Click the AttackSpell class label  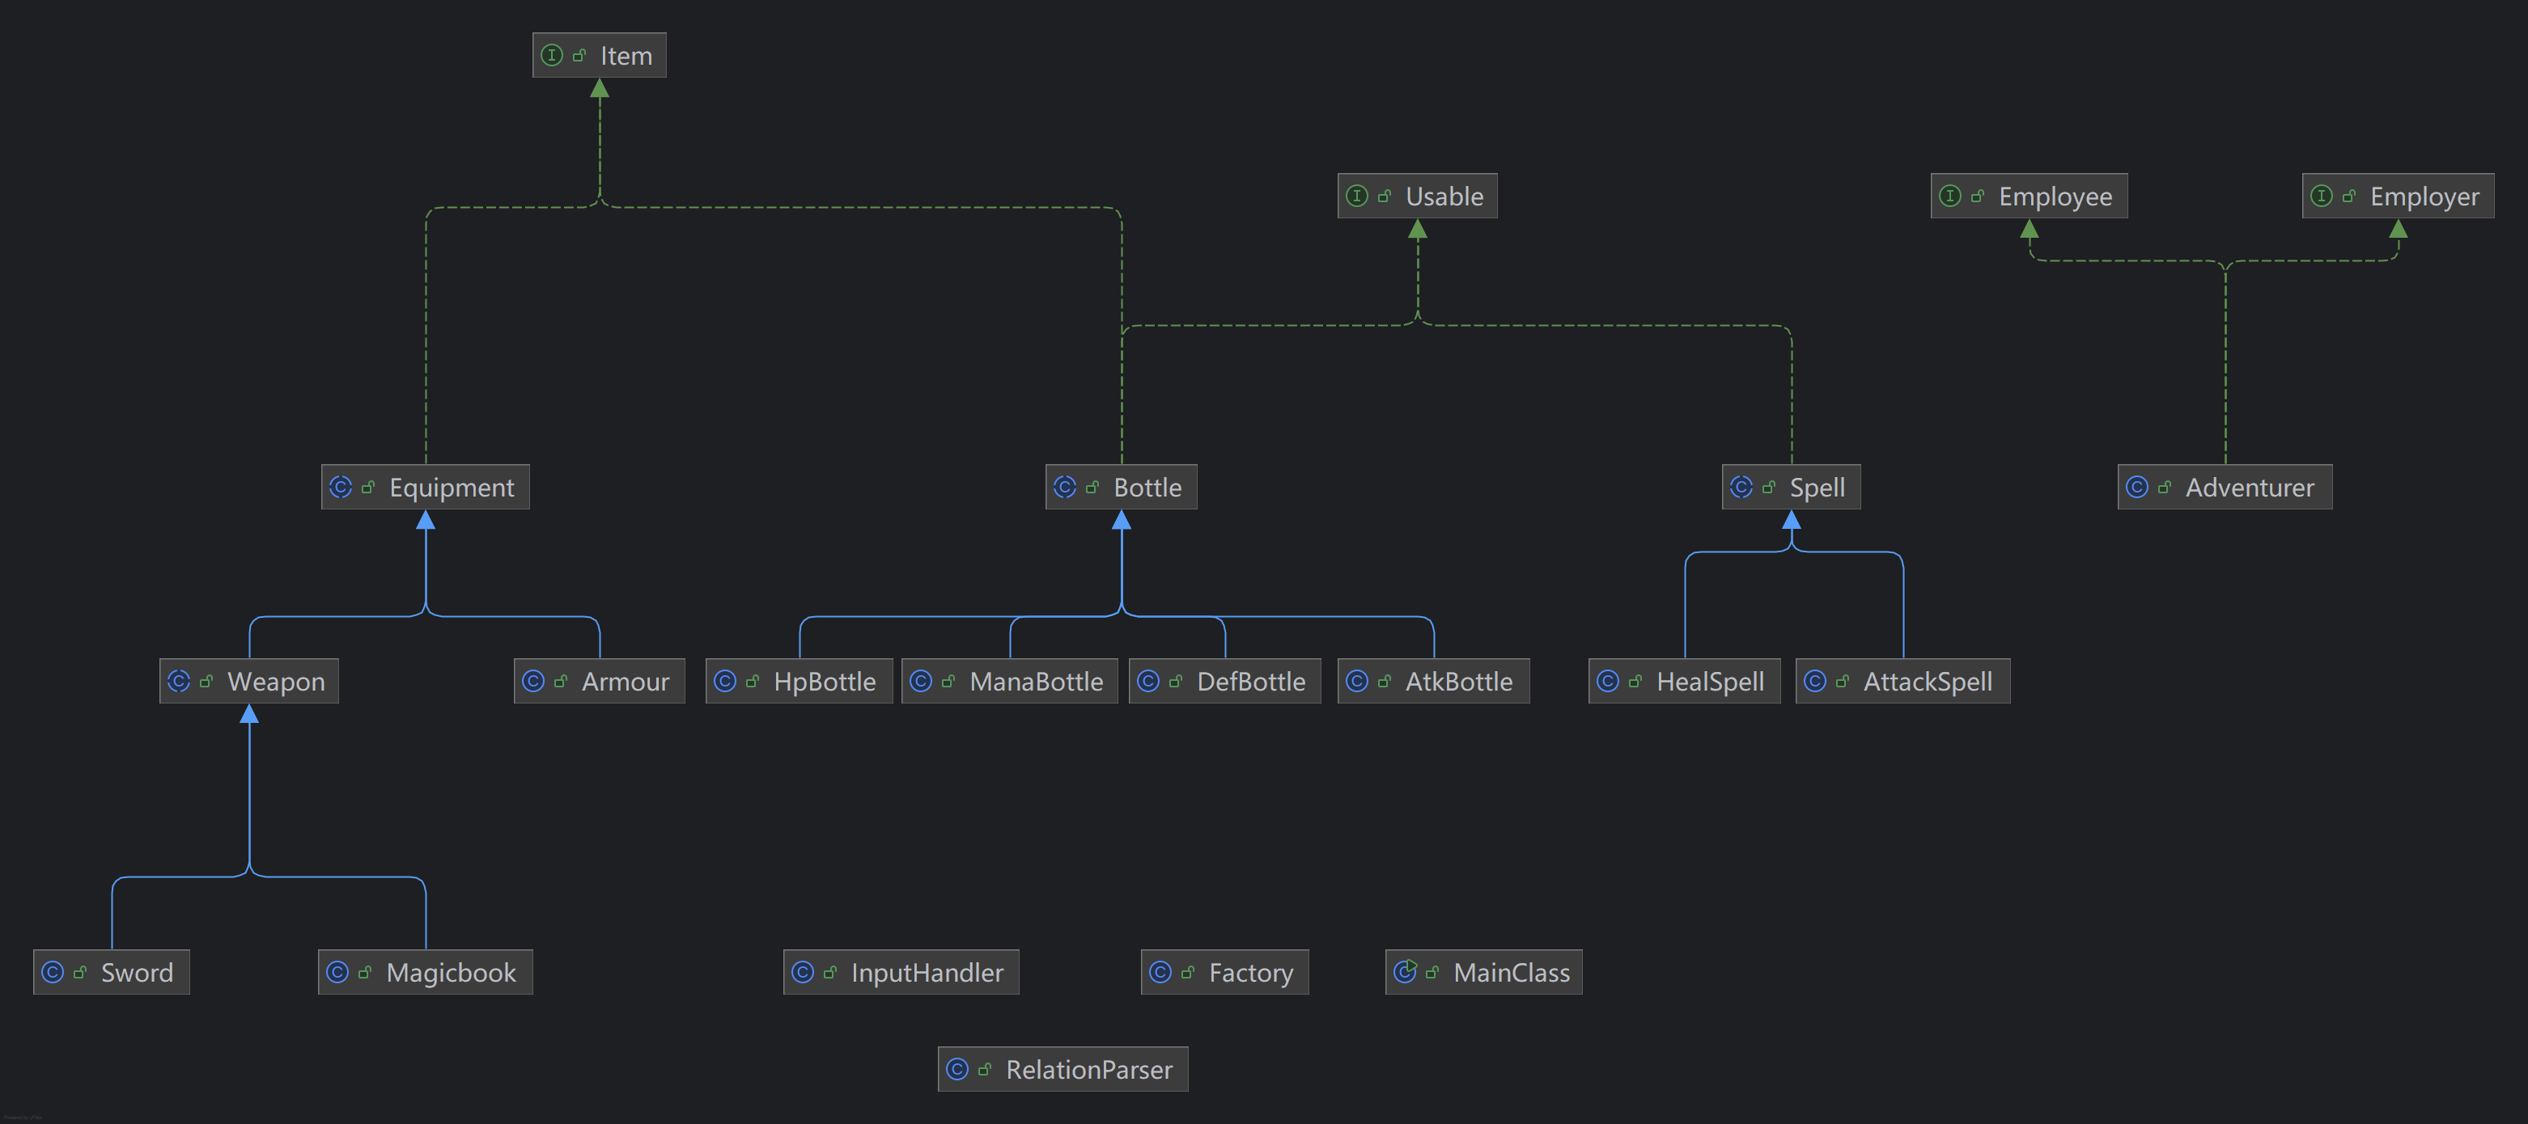pyautogui.click(x=1927, y=682)
